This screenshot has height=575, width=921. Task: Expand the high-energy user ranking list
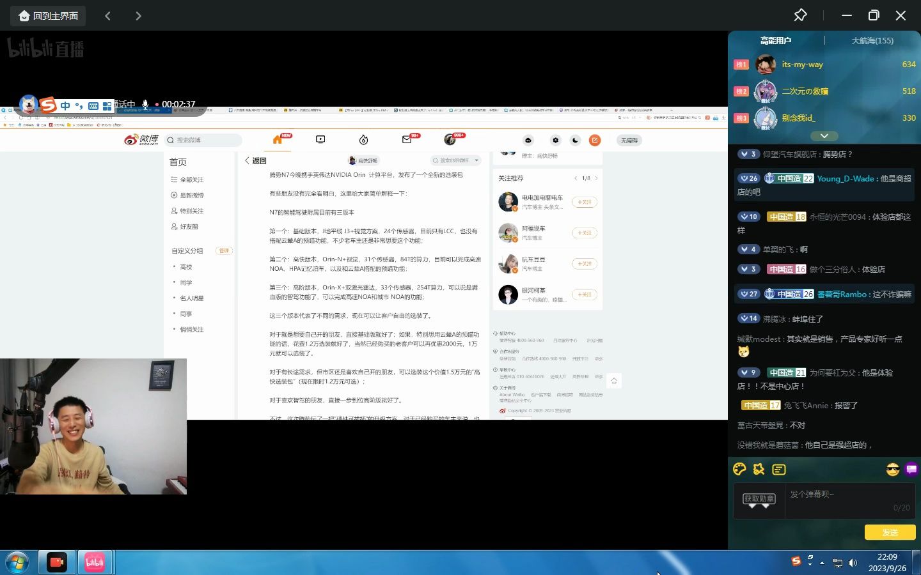pos(824,136)
